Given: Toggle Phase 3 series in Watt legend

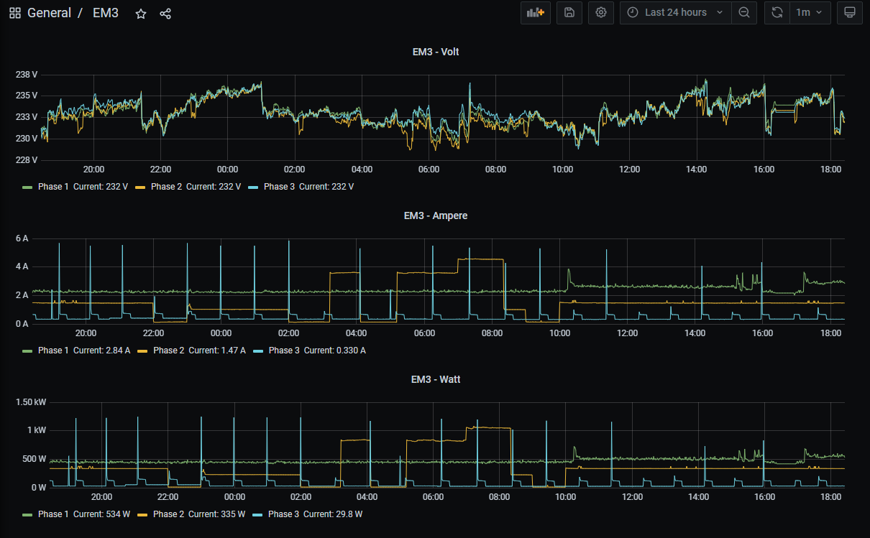Looking at the screenshot, I should pyautogui.click(x=284, y=514).
